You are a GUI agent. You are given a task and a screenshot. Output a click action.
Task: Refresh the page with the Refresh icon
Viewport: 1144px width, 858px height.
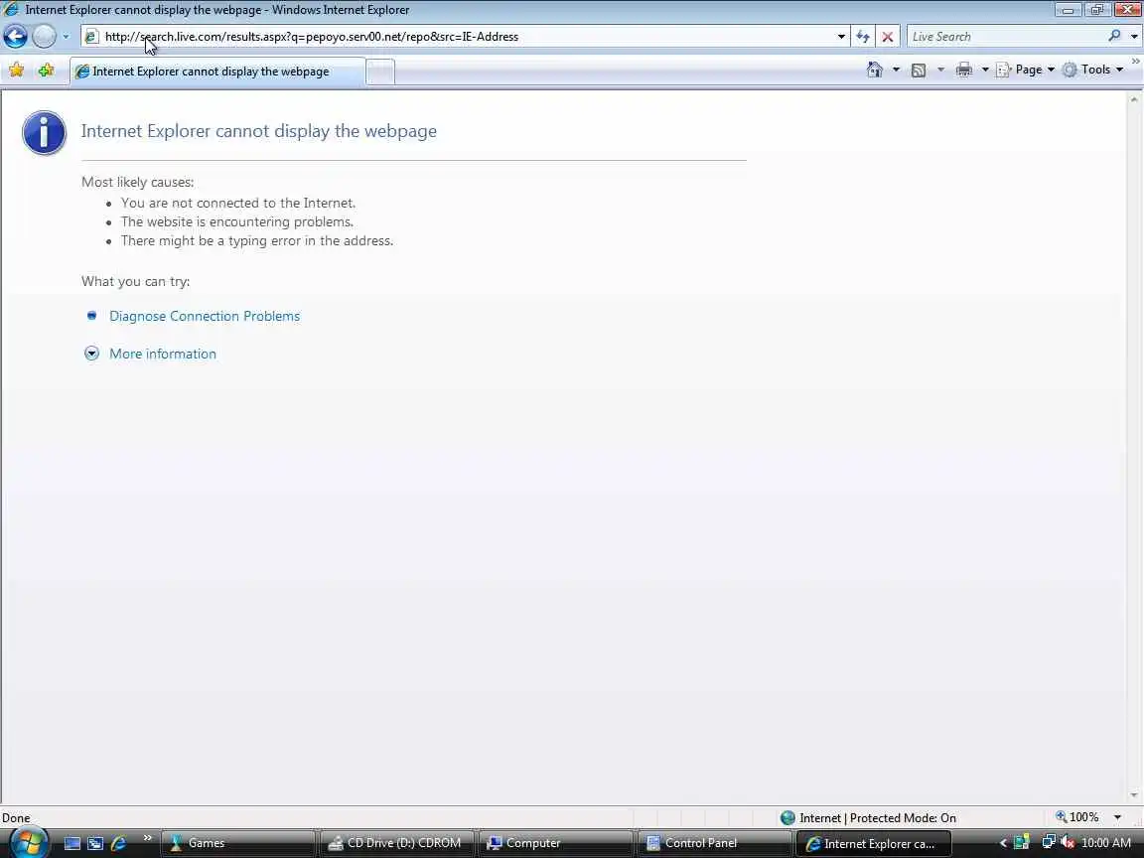tap(863, 37)
